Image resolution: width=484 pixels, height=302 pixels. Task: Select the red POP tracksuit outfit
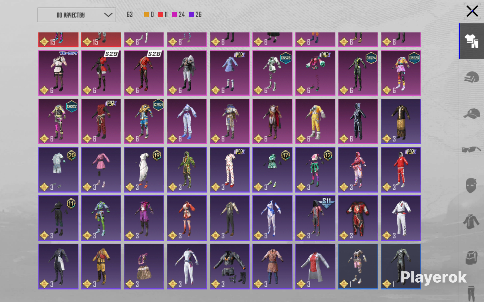[x=401, y=170]
